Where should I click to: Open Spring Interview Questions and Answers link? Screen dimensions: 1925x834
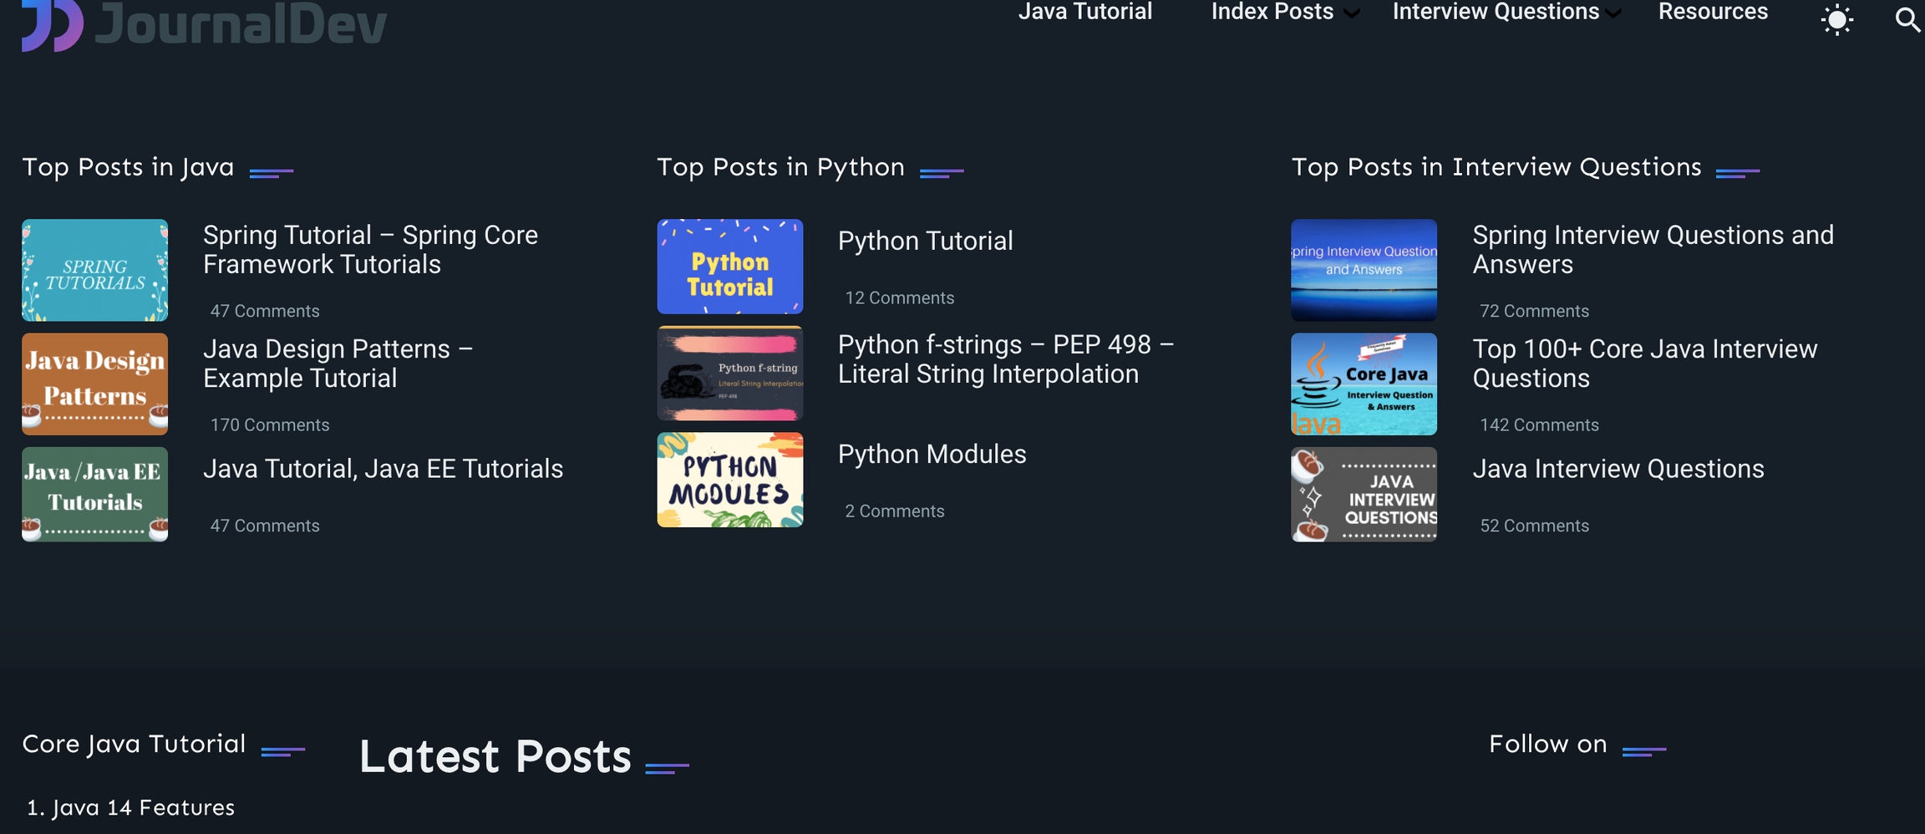click(x=1652, y=250)
